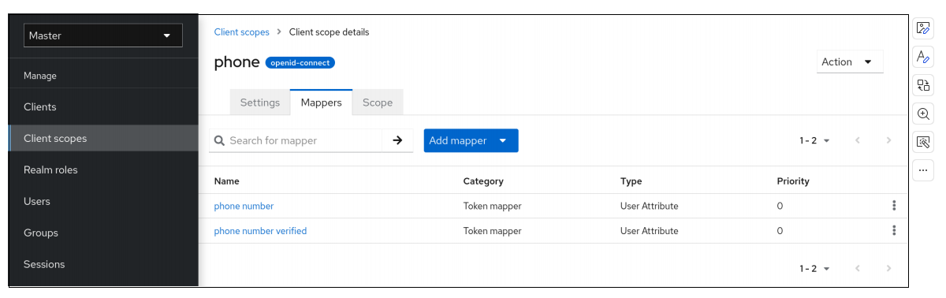Switch to the Settings tab
The width and height of the screenshot is (946, 298).
pyautogui.click(x=260, y=102)
